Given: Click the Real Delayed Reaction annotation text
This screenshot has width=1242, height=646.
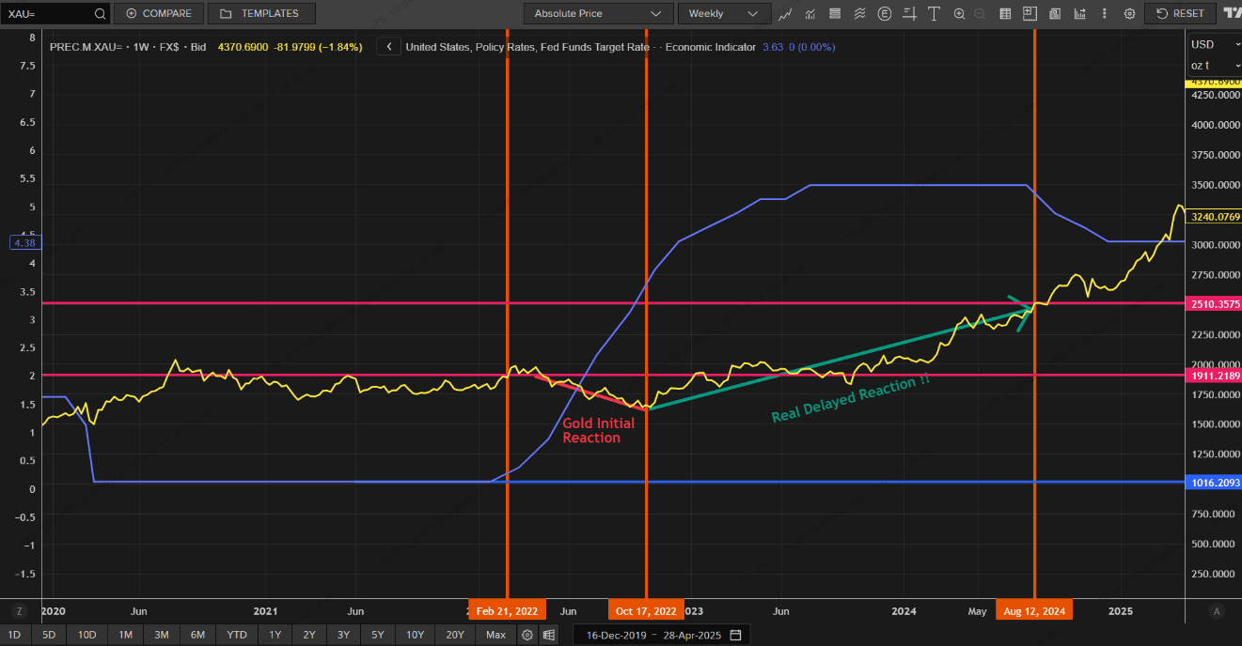Looking at the screenshot, I should [851, 400].
